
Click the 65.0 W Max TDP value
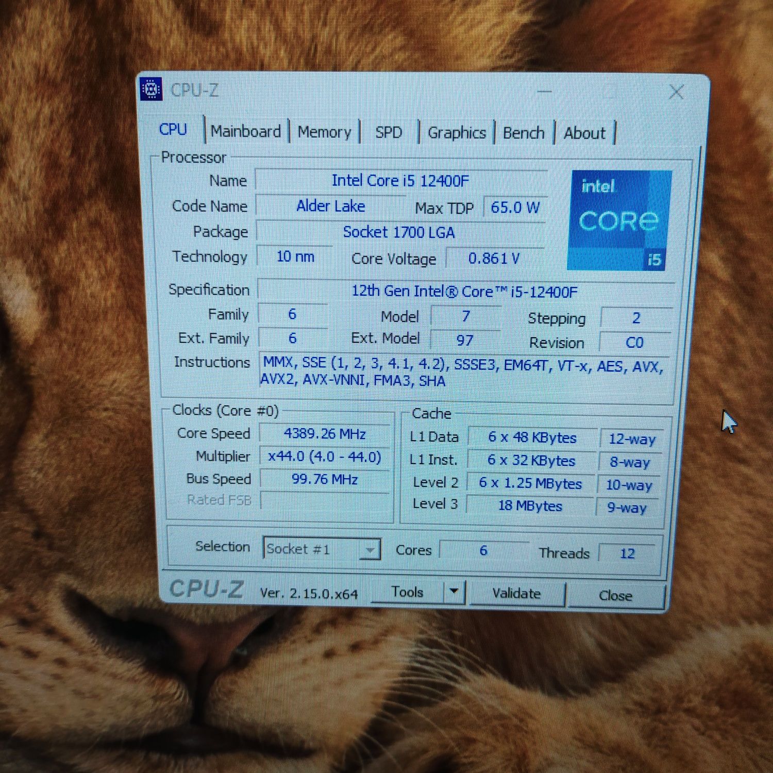point(515,208)
